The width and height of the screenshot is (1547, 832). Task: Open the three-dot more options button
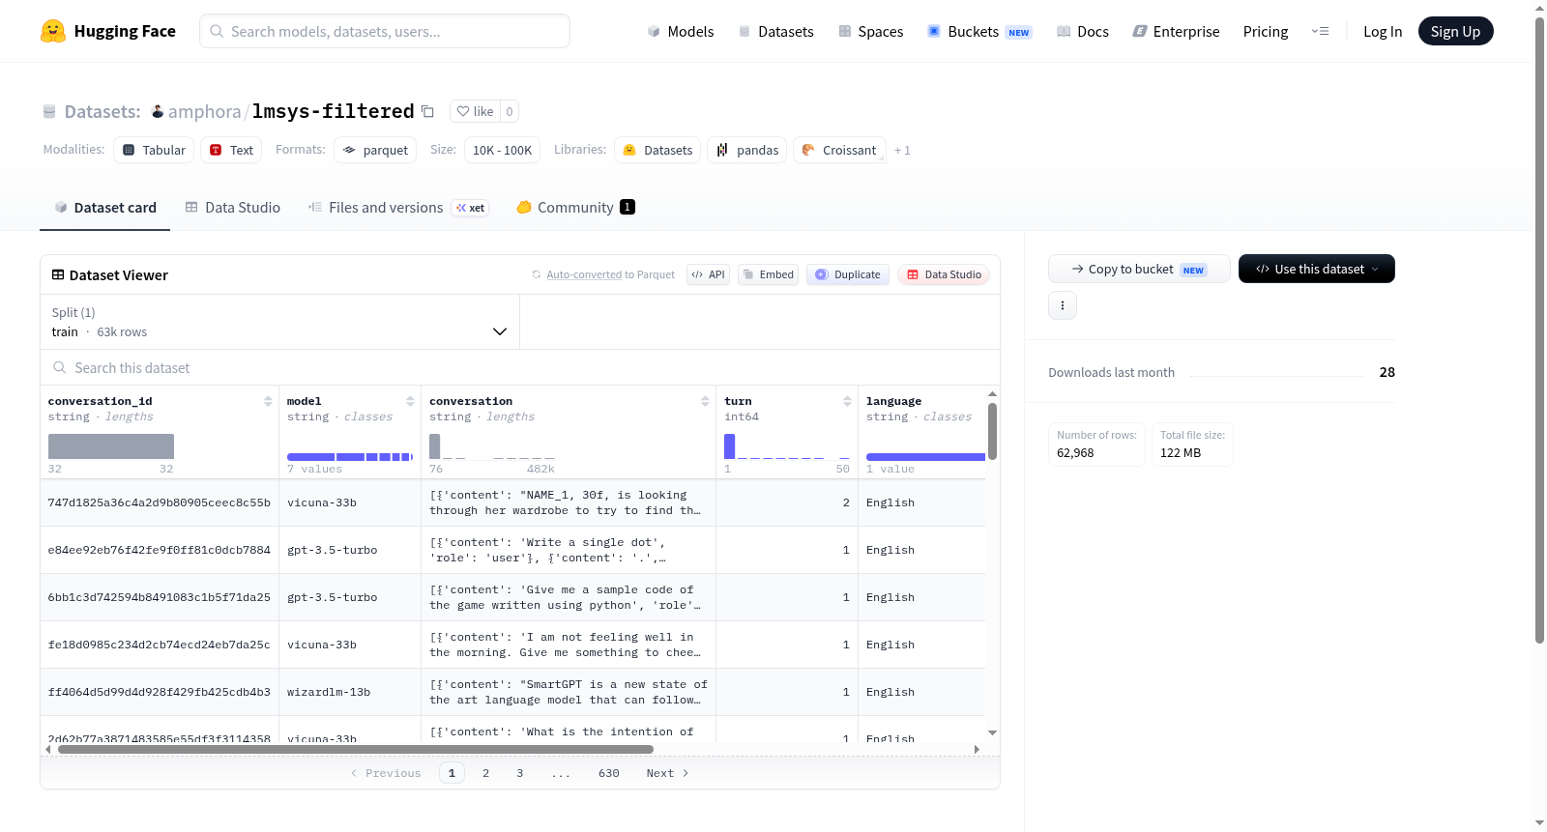click(x=1063, y=305)
